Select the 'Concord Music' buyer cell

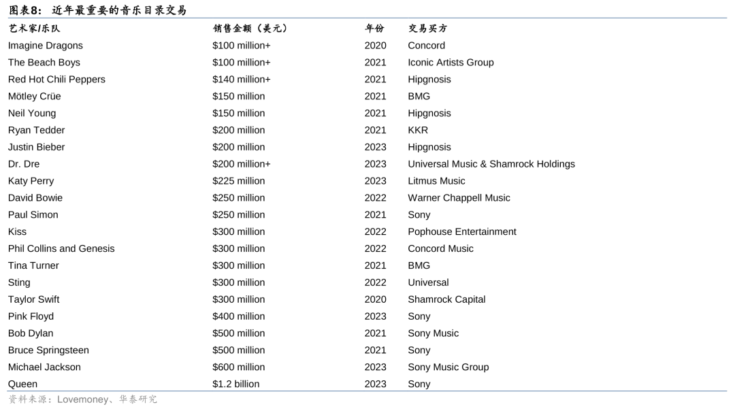point(440,248)
